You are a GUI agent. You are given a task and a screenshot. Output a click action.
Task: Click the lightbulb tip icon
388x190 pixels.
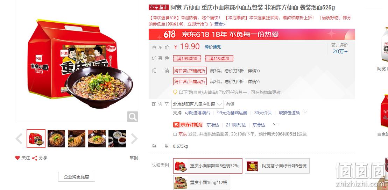(x=175, y=93)
